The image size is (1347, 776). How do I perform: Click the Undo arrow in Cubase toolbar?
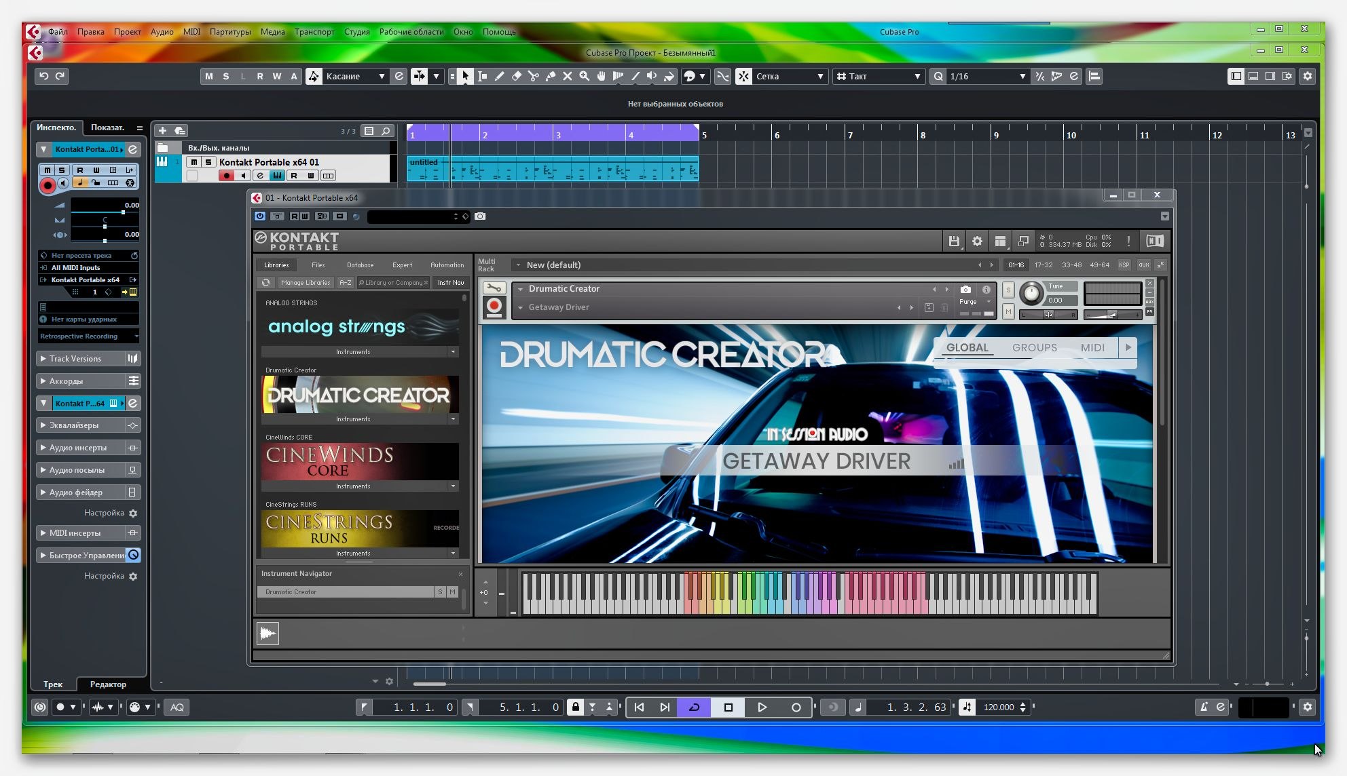[43, 76]
